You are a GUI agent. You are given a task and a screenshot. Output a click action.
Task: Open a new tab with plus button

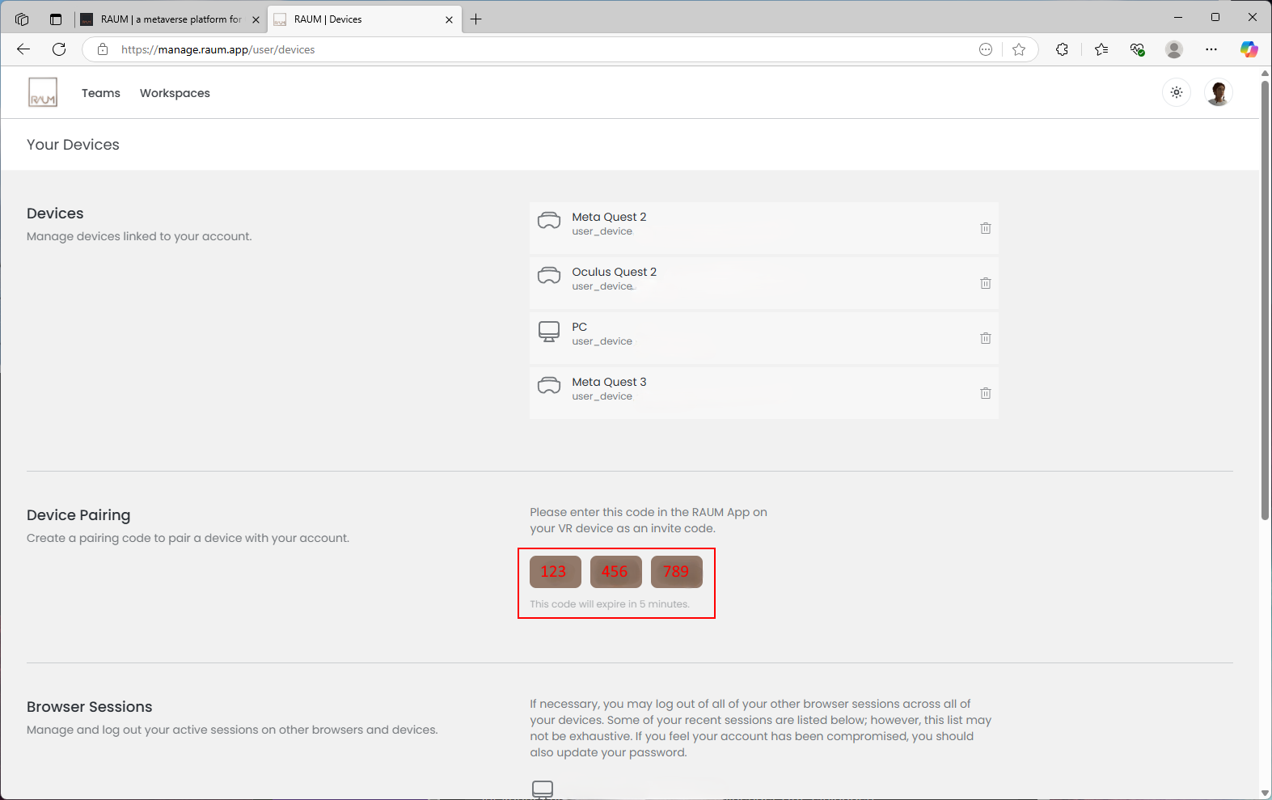[x=476, y=19]
